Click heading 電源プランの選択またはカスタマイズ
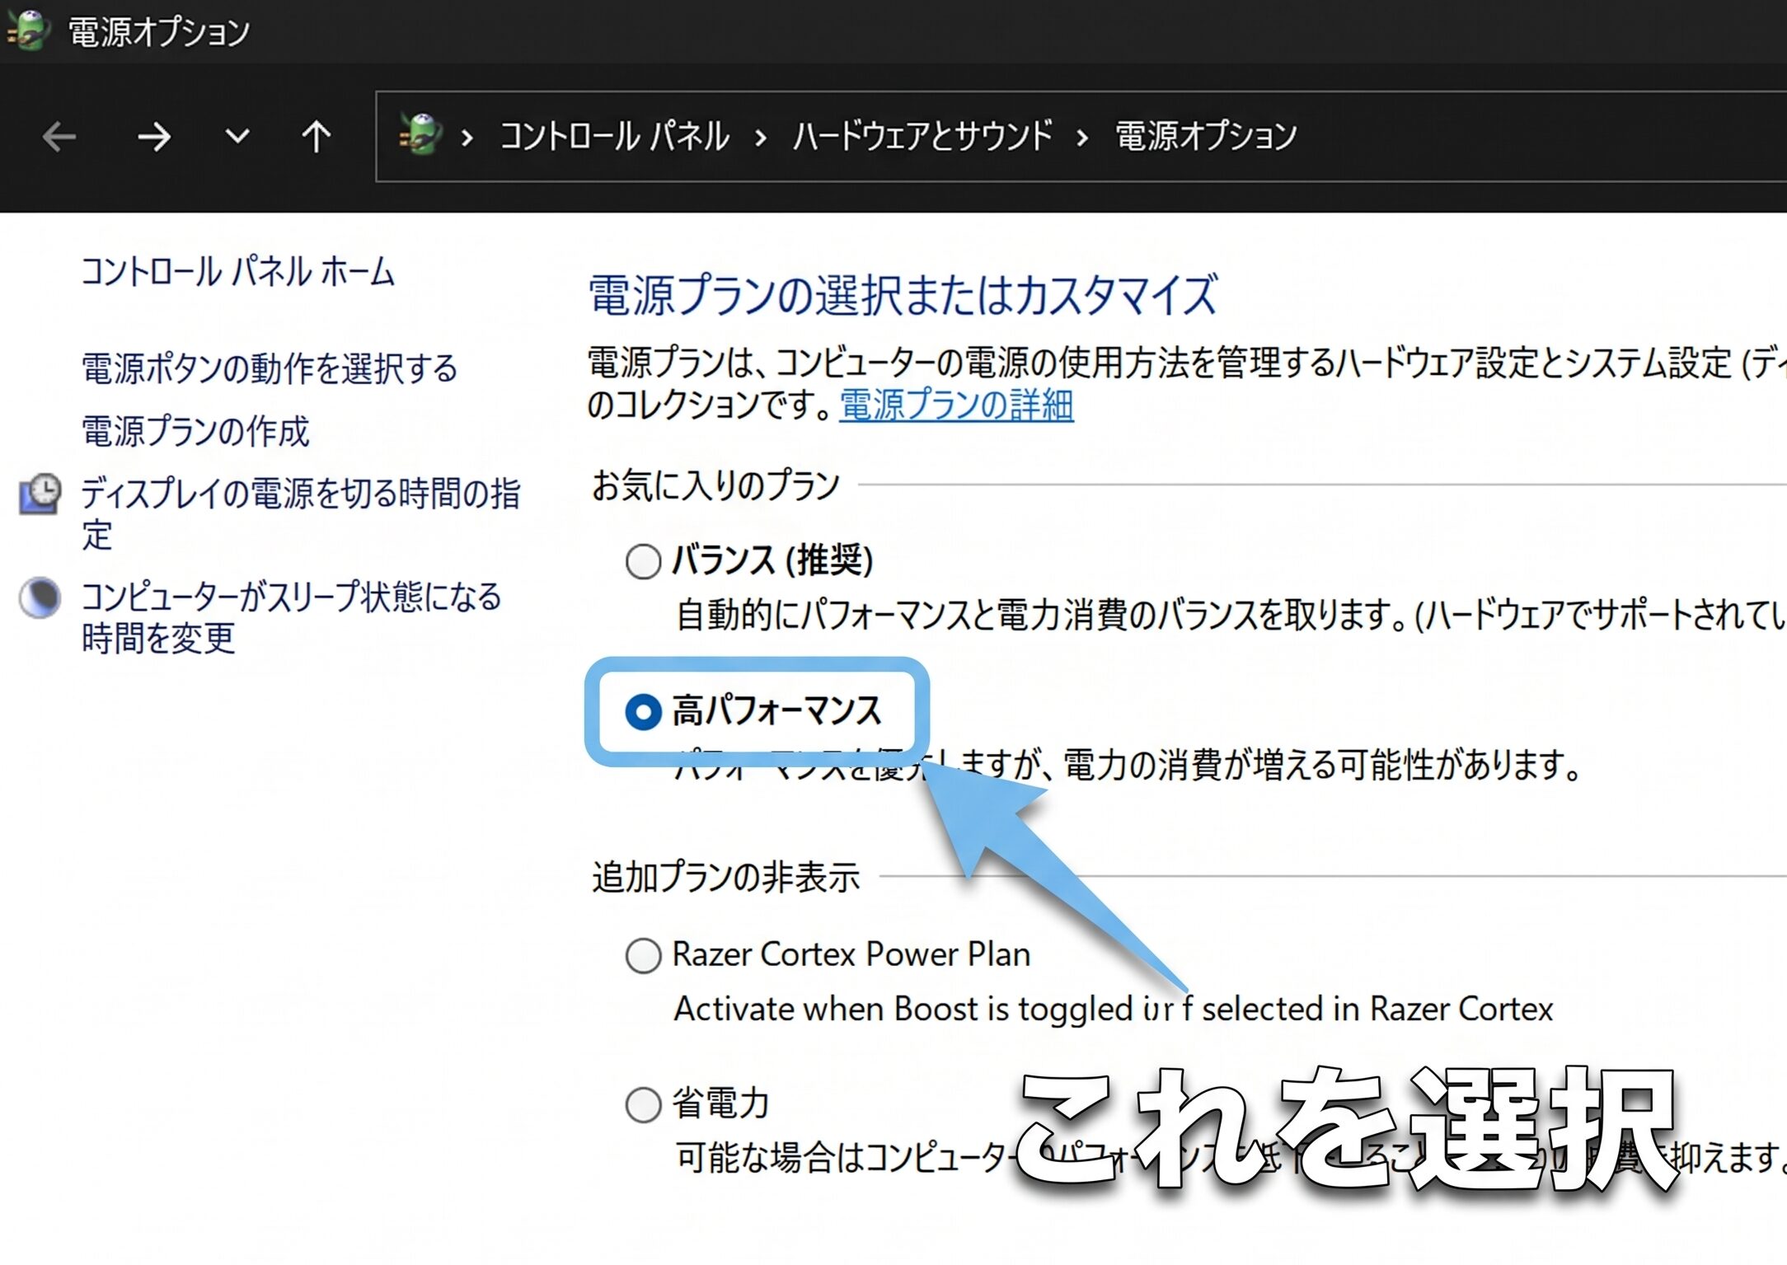 [x=903, y=295]
